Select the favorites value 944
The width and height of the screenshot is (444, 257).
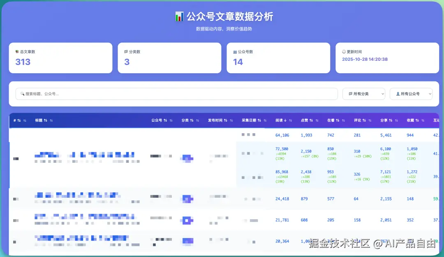tap(410, 135)
